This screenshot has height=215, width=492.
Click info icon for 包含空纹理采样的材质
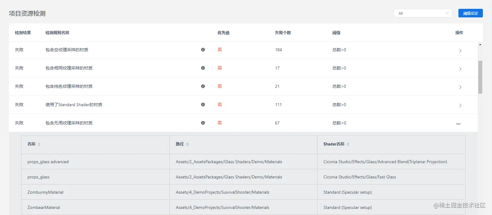(x=203, y=50)
